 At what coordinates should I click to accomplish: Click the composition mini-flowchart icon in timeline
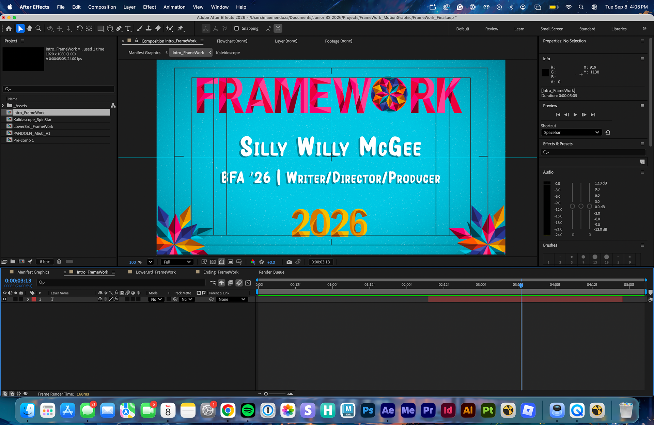(213, 283)
